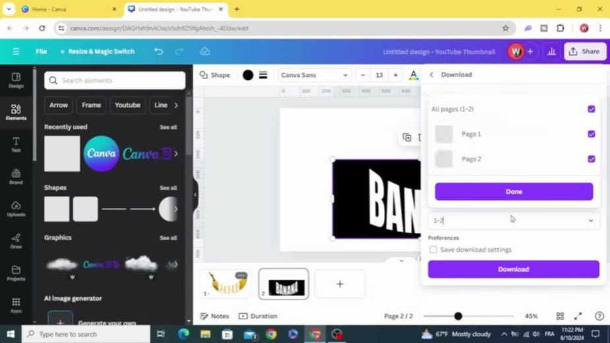Open the black shape color swatch
Image resolution: width=610 pixels, height=343 pixels.
[x=248, y=75]
